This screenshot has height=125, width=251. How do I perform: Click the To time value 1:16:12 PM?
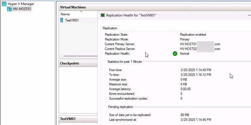pos(196,75)
